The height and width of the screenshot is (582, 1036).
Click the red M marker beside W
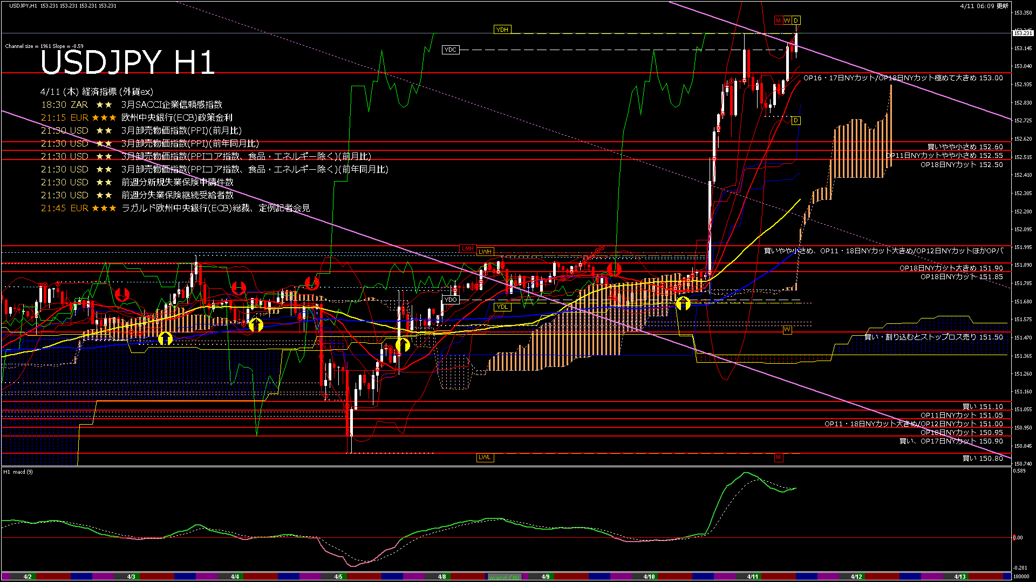coord(778,20)
